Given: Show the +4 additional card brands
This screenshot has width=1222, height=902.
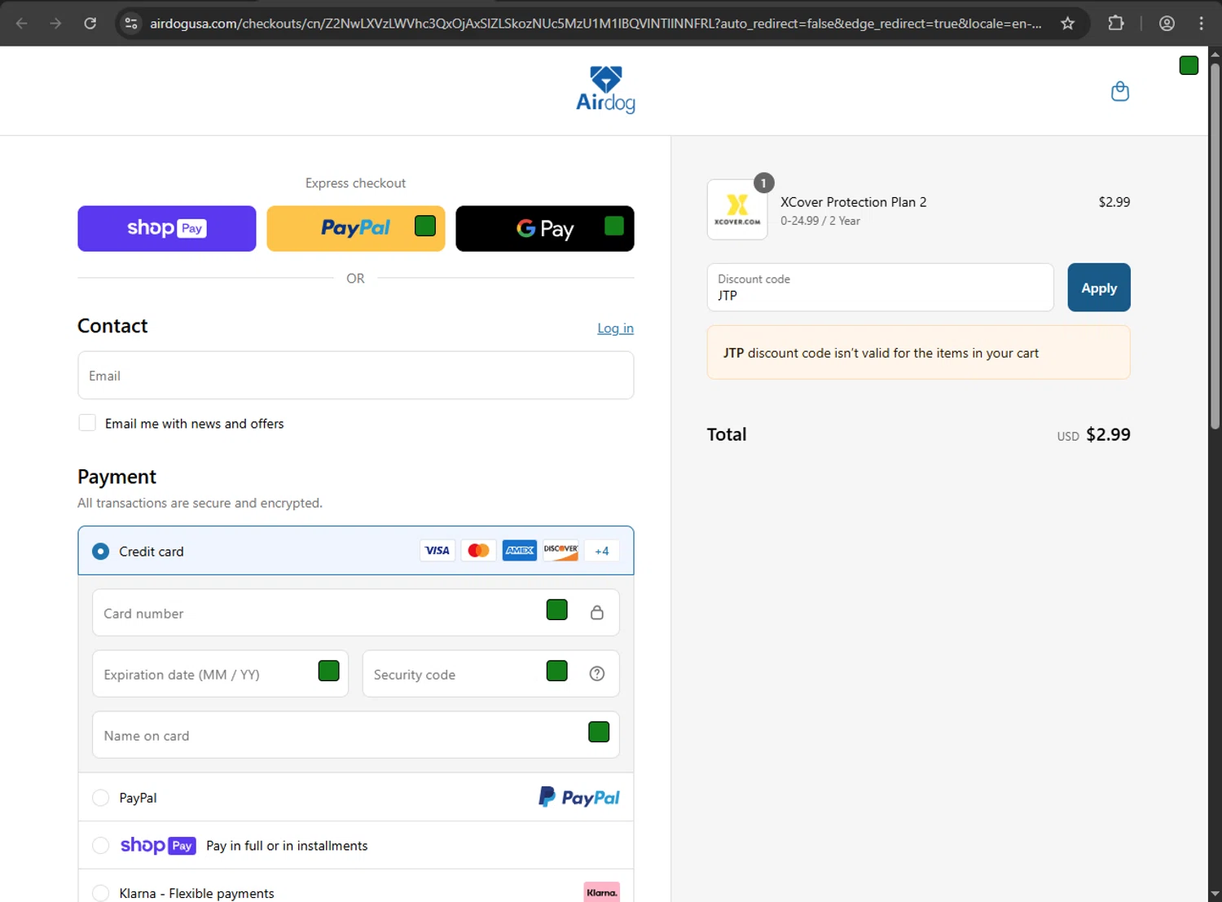Looking at the screenshot, I should tap(602, 551).
